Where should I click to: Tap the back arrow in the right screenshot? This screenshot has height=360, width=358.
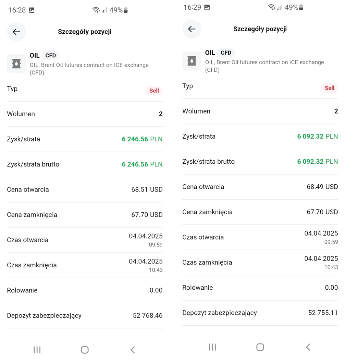pyautogui.click(x=192, y=29)
